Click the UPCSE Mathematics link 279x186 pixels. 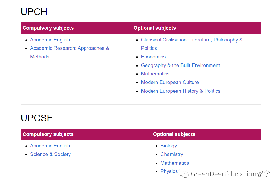pyautogui.click(x=174, y=163)
